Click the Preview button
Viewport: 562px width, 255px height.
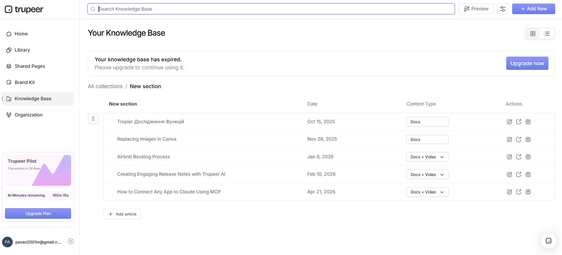point(476,9)
